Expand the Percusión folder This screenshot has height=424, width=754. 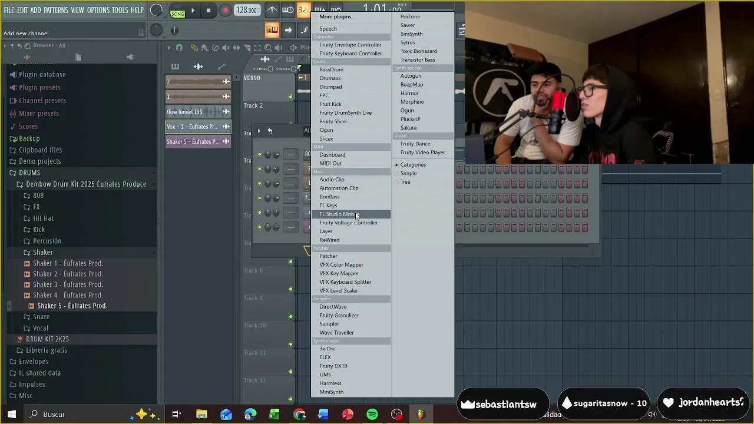coord(42,241)
